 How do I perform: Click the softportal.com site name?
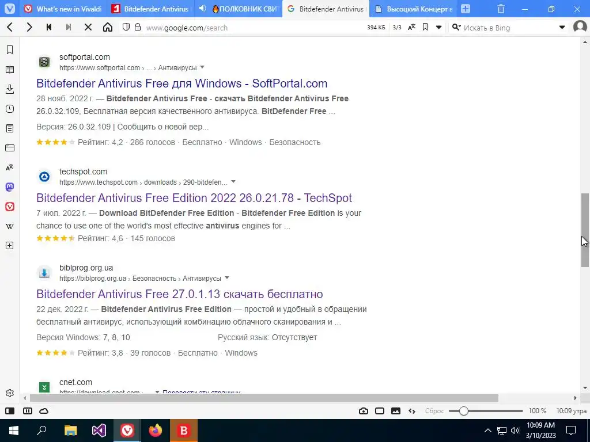[85, 57]
